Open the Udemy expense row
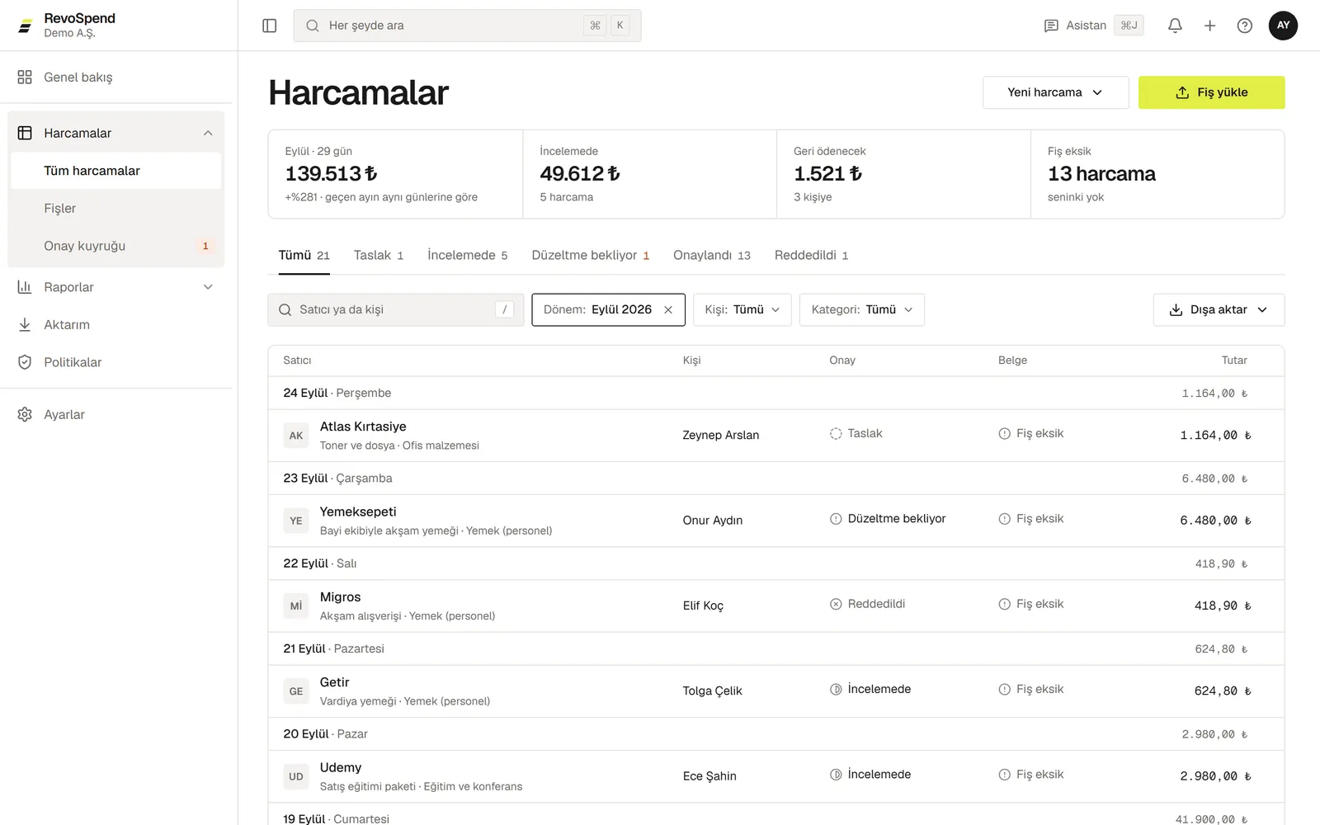This screenshot has width=1320, height=825. pos(775,776)
